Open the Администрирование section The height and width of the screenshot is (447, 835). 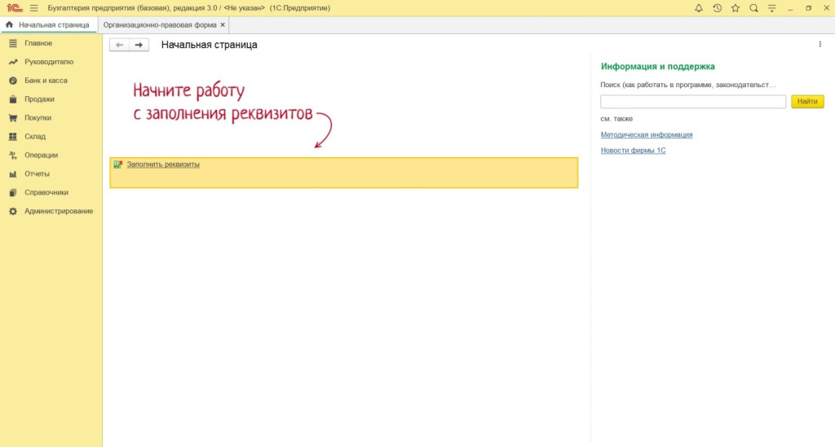58,211
